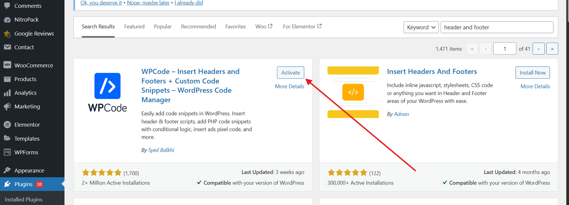Click Insert Headers And Footers star rating

tap(347, 173)
